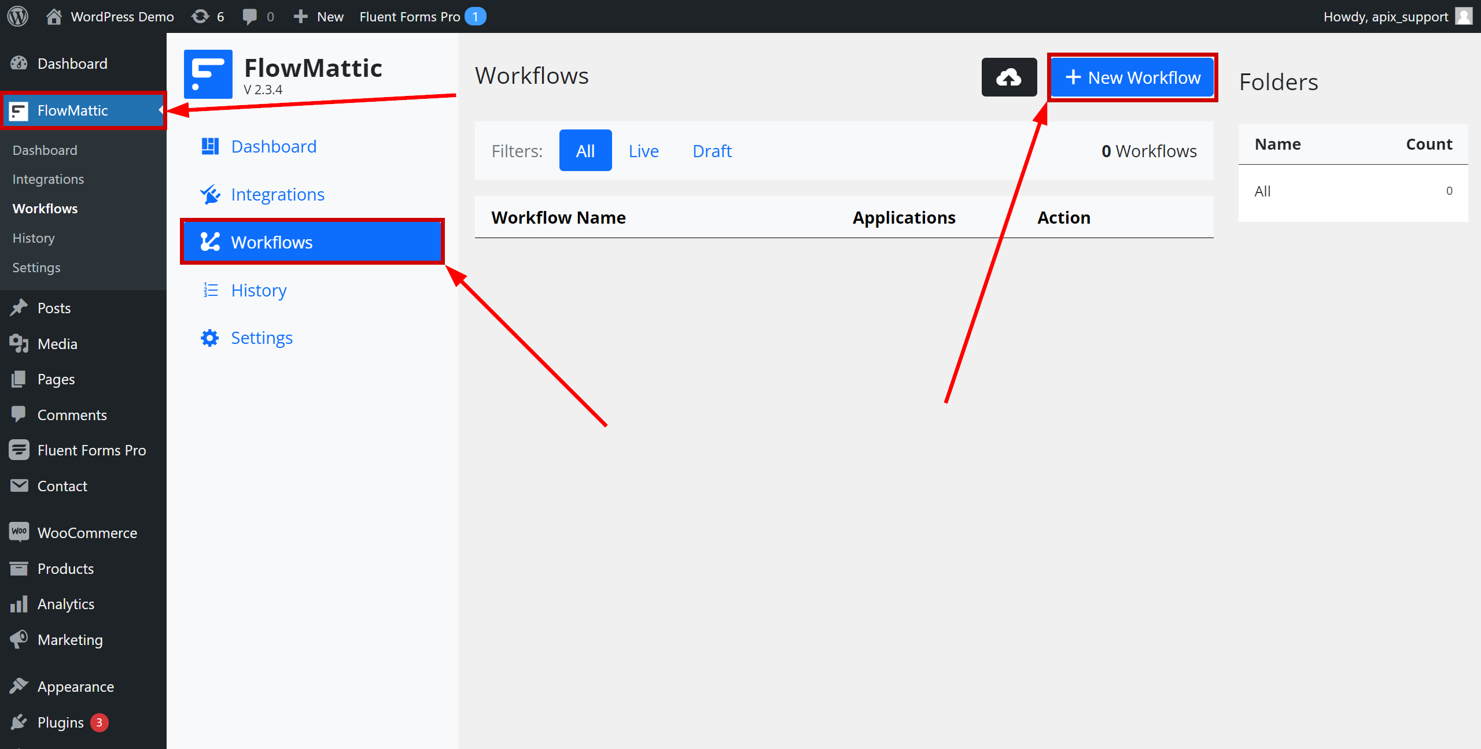Screen dimensions: 1481x749
Task: Click the Pages icon in sidebar
Action: 19,379
